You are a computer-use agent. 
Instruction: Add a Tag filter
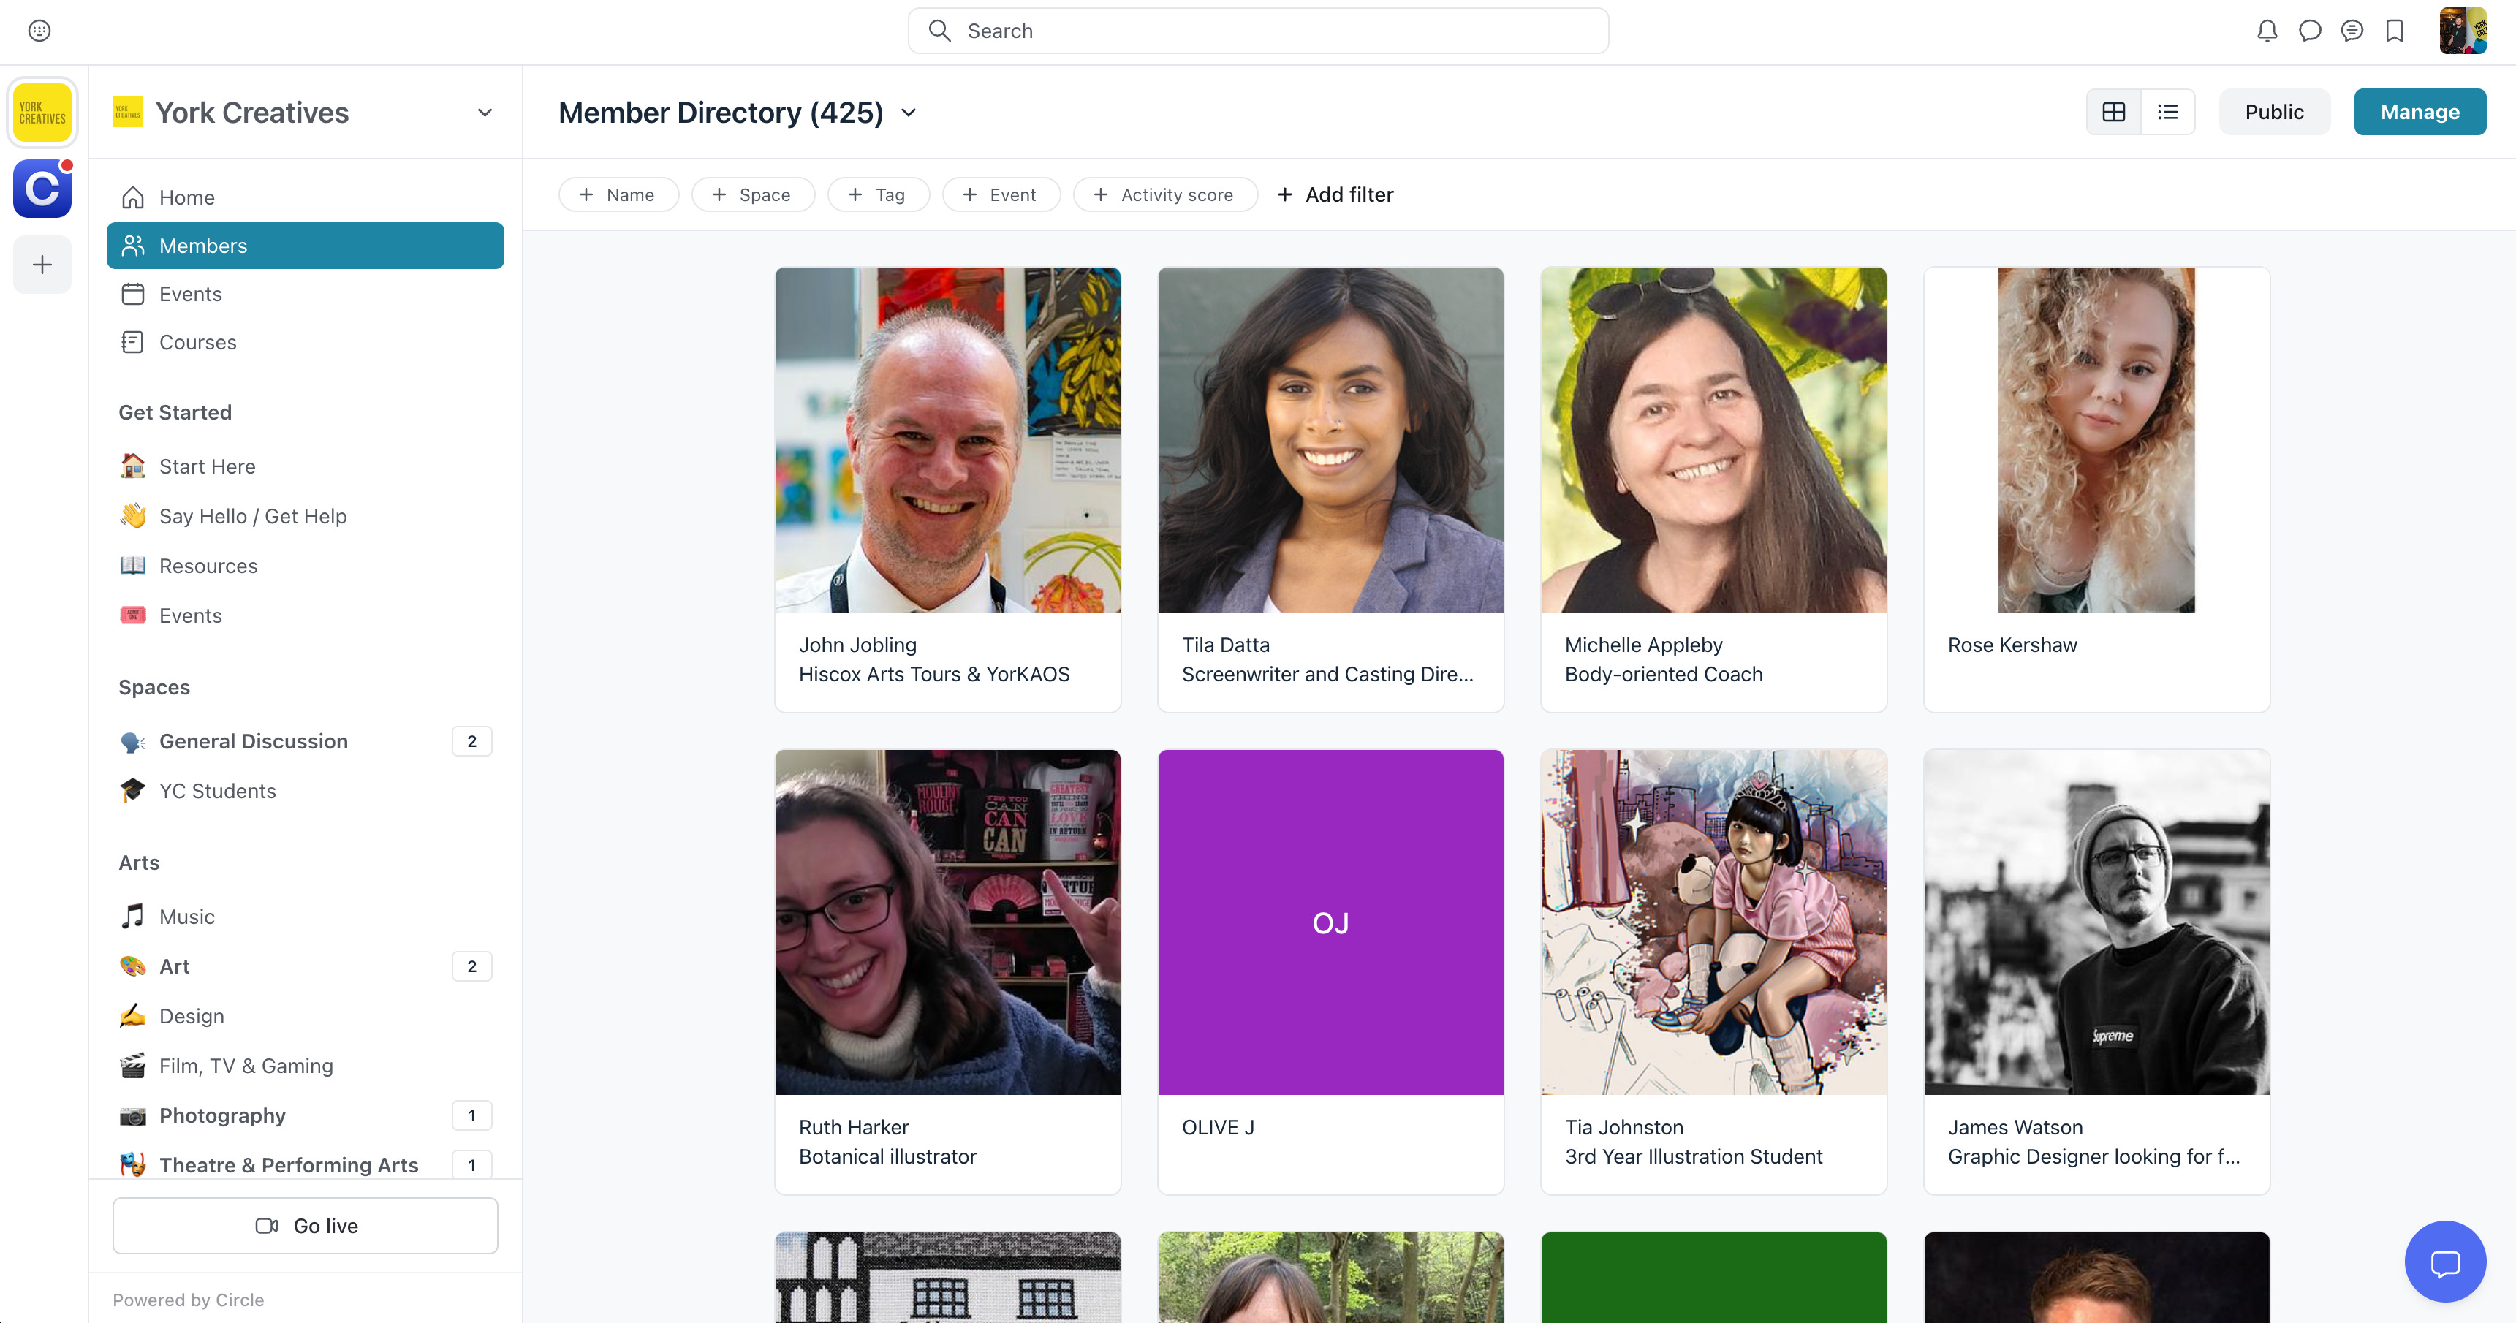tap(878, 195)
